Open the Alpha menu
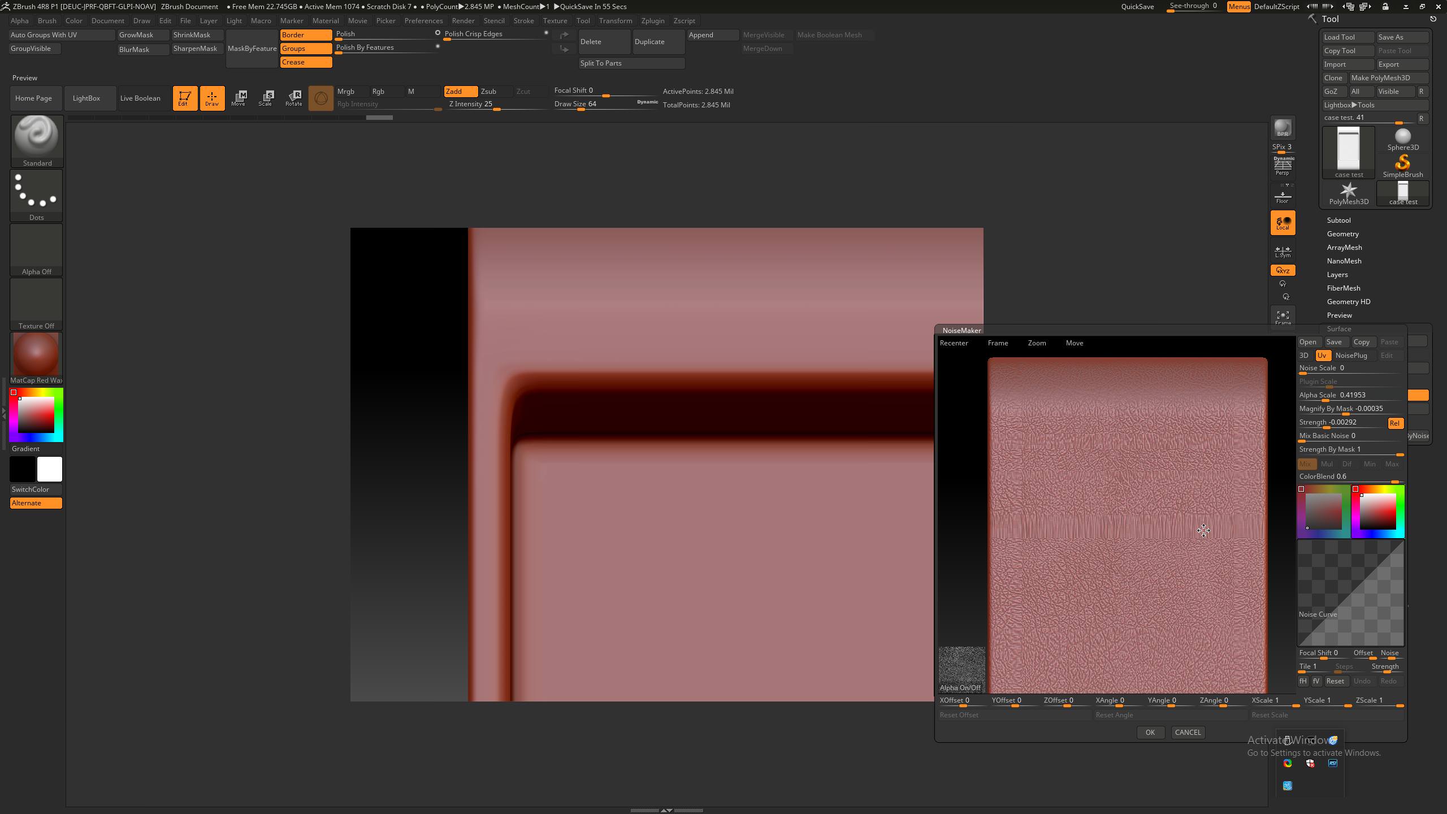Screen dimensions: 1447x814 point(19,21)
